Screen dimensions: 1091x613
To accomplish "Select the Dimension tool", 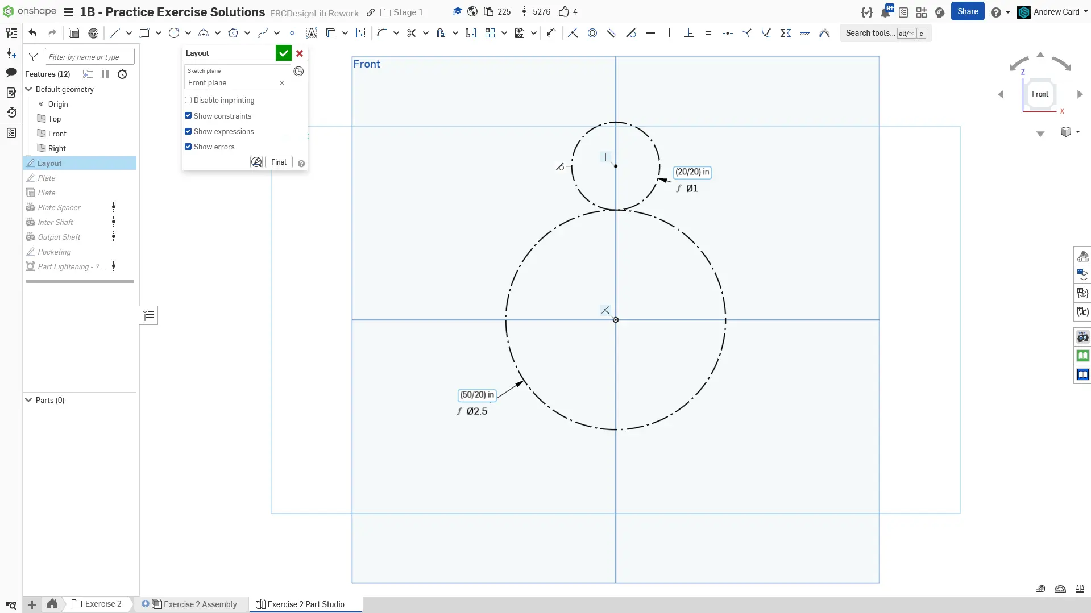I will coord(551,33).
